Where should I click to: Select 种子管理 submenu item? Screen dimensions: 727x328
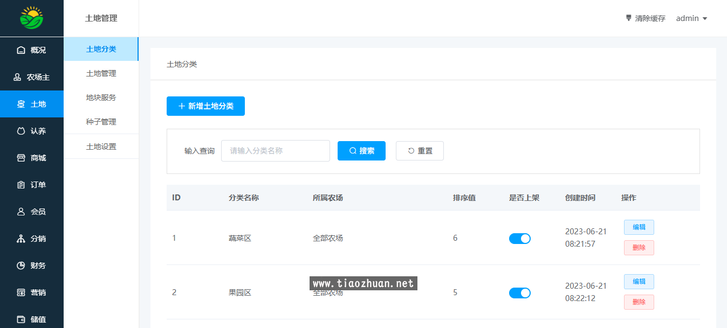[x=101, y=122]
